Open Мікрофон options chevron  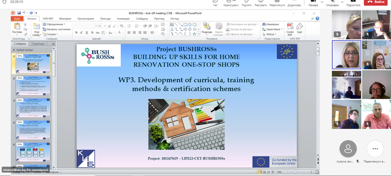pos(342,2)
